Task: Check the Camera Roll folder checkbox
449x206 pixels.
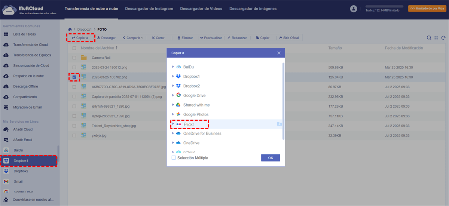Action: pos(74,58)
